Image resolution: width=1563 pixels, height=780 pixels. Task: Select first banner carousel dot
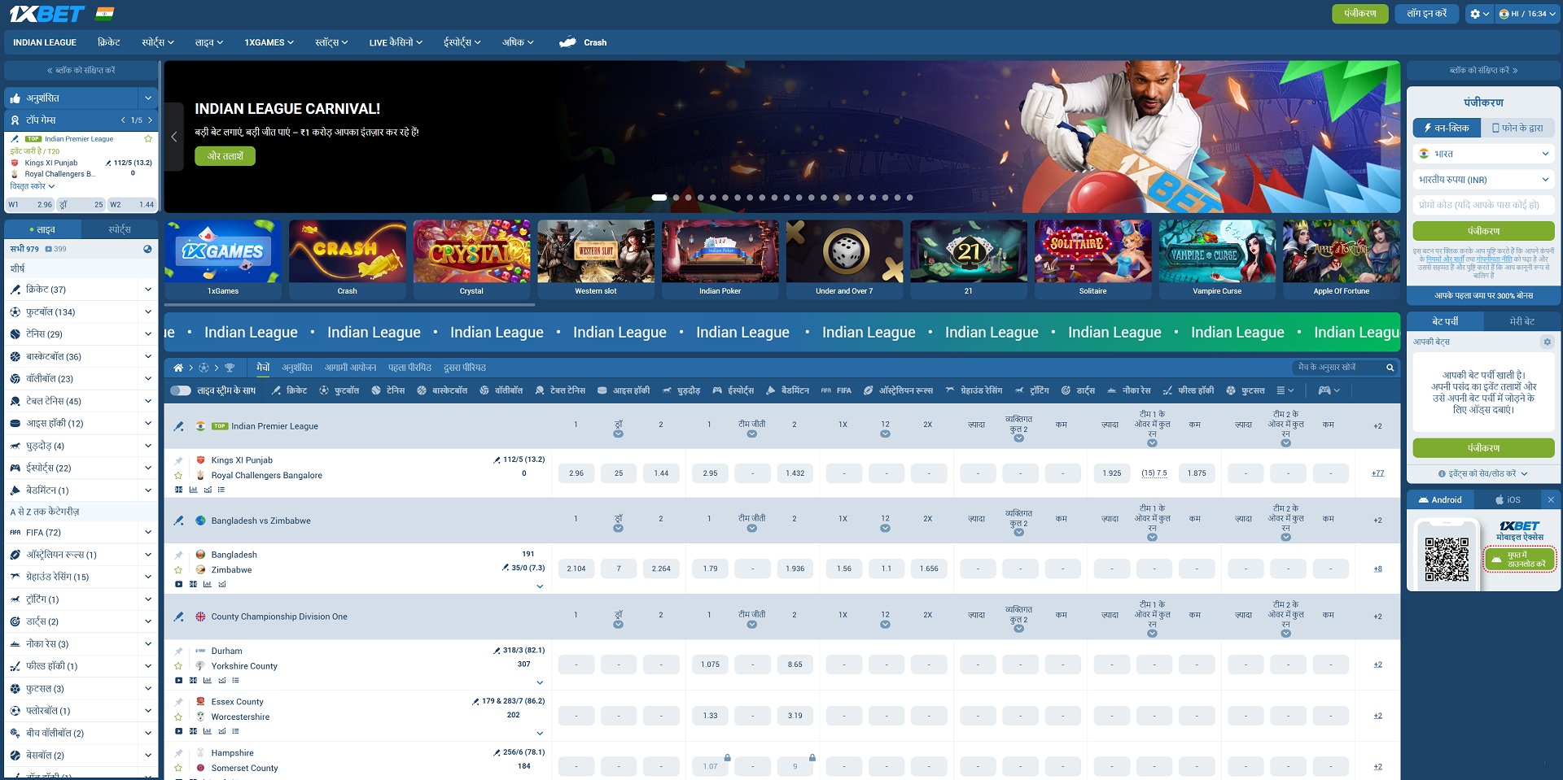tap(659, 198)
